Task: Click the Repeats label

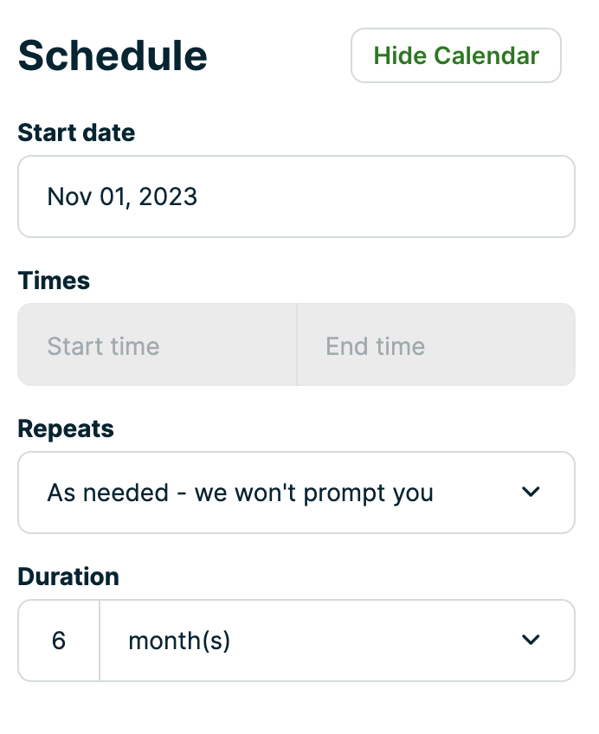Action: click(x=66, y=428)
